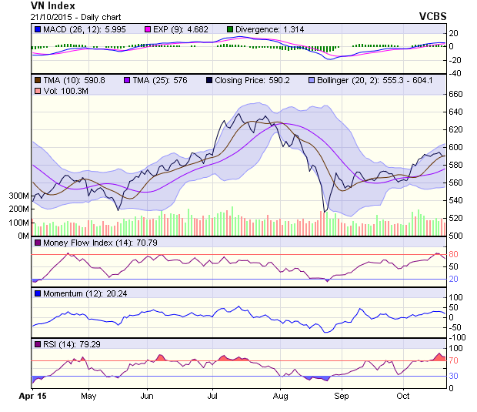The width and height of the screenshot is (477, 412).
Task: Click the green Divergence legend swatch
Action: (x=230, y=29)
